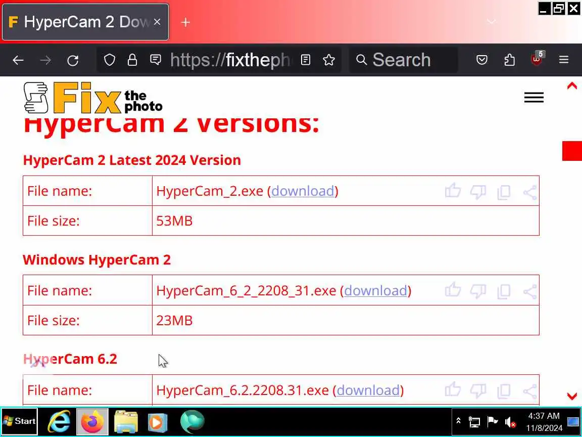Click the red scrollbar thumb
The image size is (582, 437).
572,151
